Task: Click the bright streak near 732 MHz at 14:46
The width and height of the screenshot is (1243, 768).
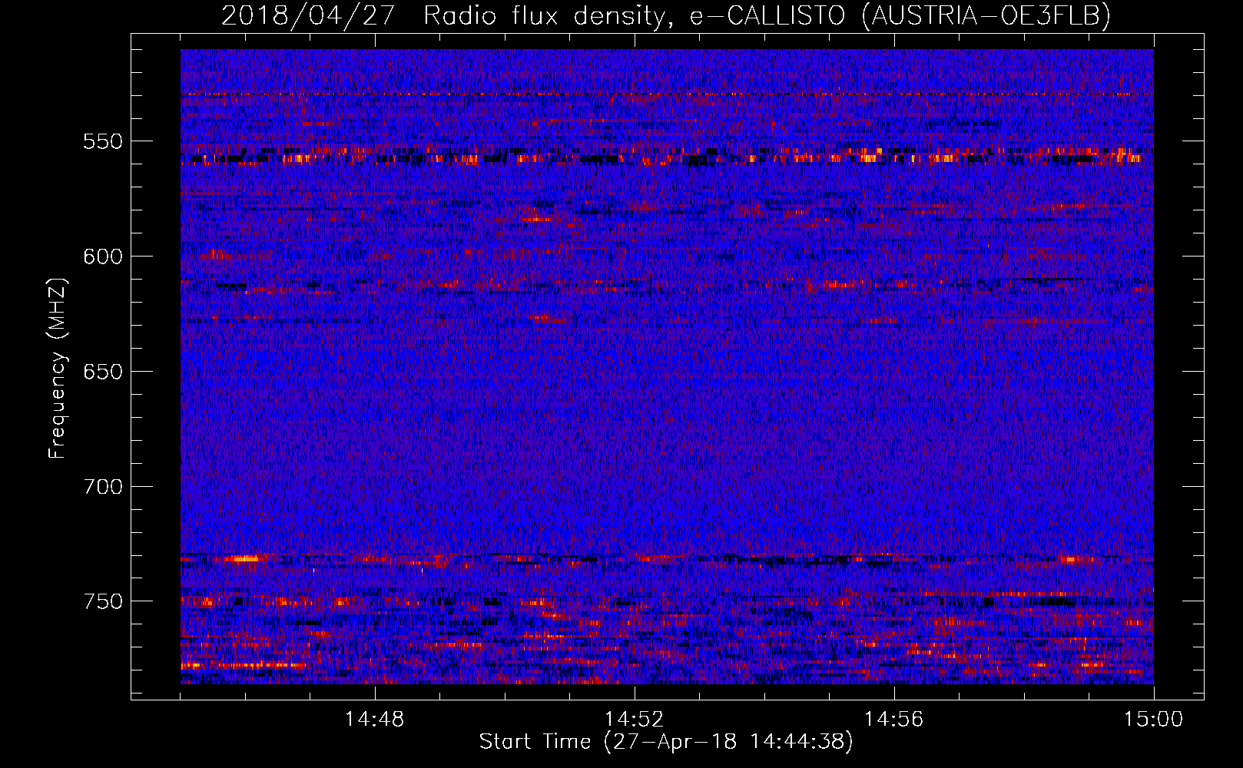Action: pyautogui.click(x=244, y=558)
